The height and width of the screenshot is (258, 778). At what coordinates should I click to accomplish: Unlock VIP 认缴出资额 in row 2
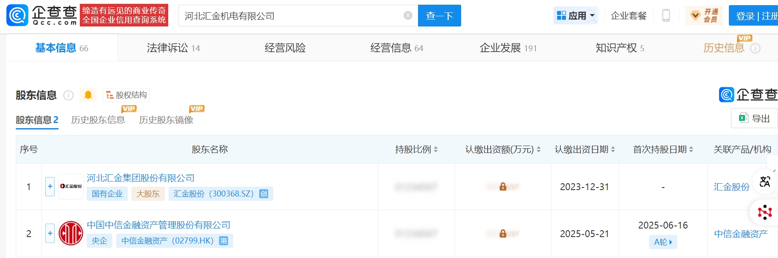pyautogui.click(x=503, y=234)
